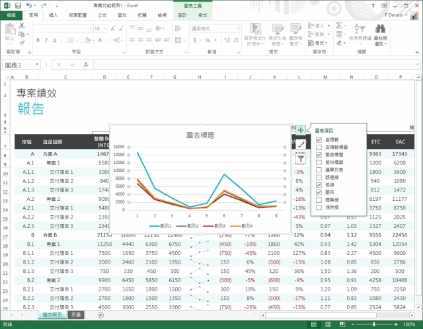This screenshot has height=329, width=423.
Task: Click the fill color paint bucket icon
Action: [87, 40]
